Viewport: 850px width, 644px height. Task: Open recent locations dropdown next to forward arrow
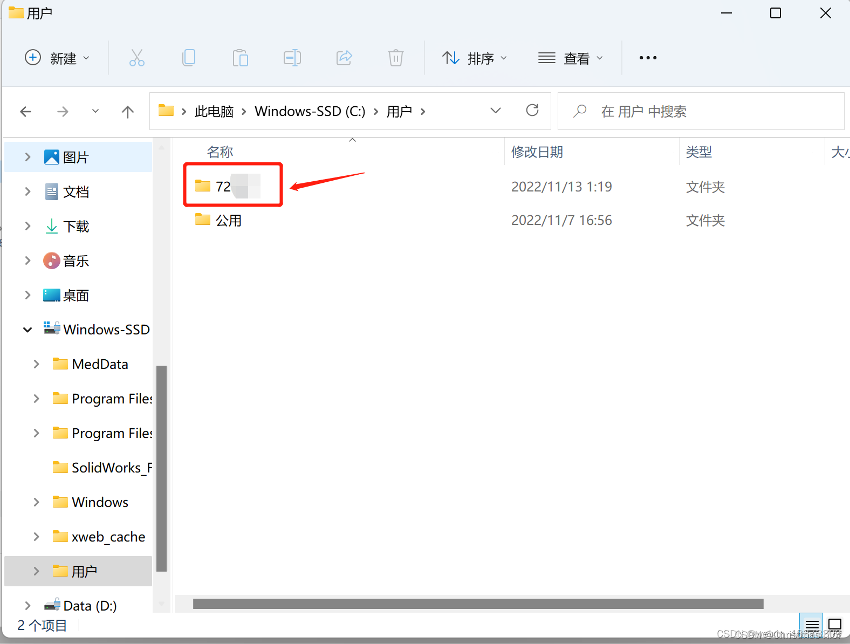(95, 111)
